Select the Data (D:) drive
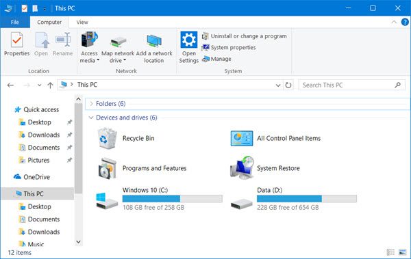 pos(294,198)
